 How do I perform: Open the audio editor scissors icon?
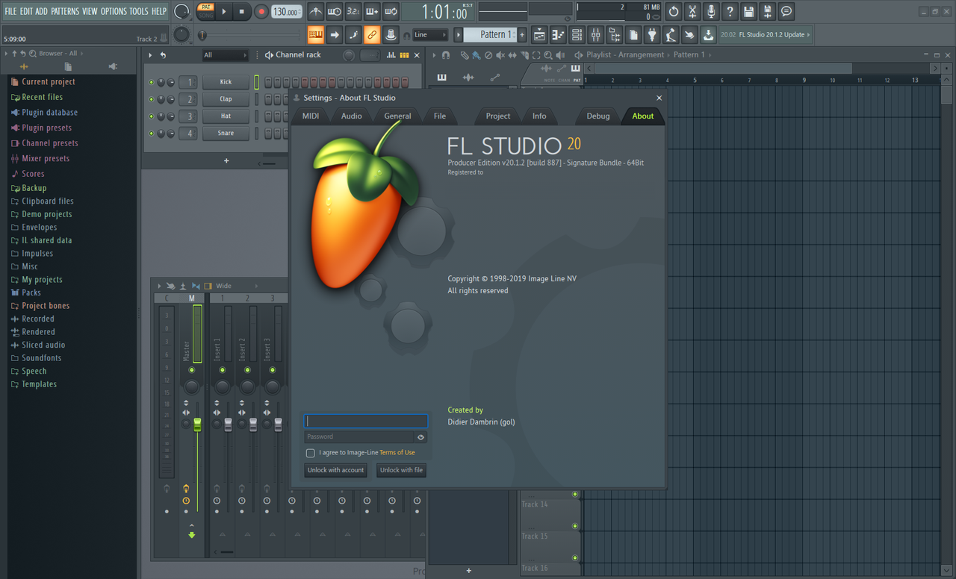click(692, 11)
